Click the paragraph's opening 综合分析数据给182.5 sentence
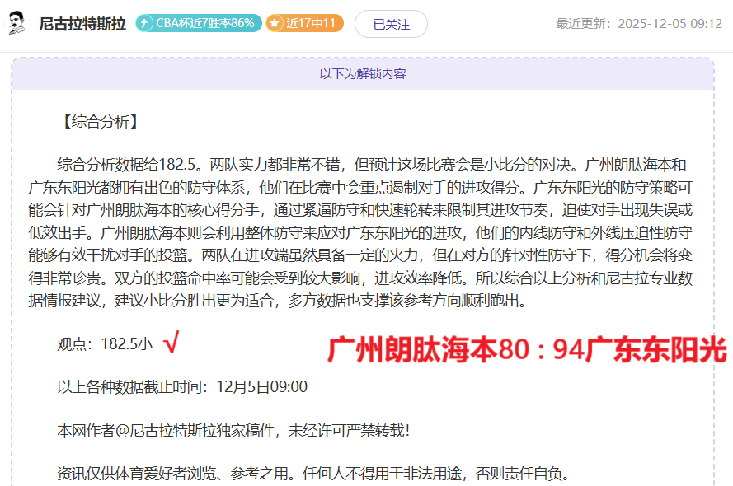The width and height of the screenshot is (733, 486). point(129,164)
